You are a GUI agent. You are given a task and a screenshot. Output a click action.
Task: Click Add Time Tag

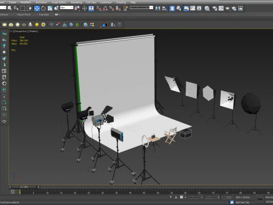(x=242, y=202)
